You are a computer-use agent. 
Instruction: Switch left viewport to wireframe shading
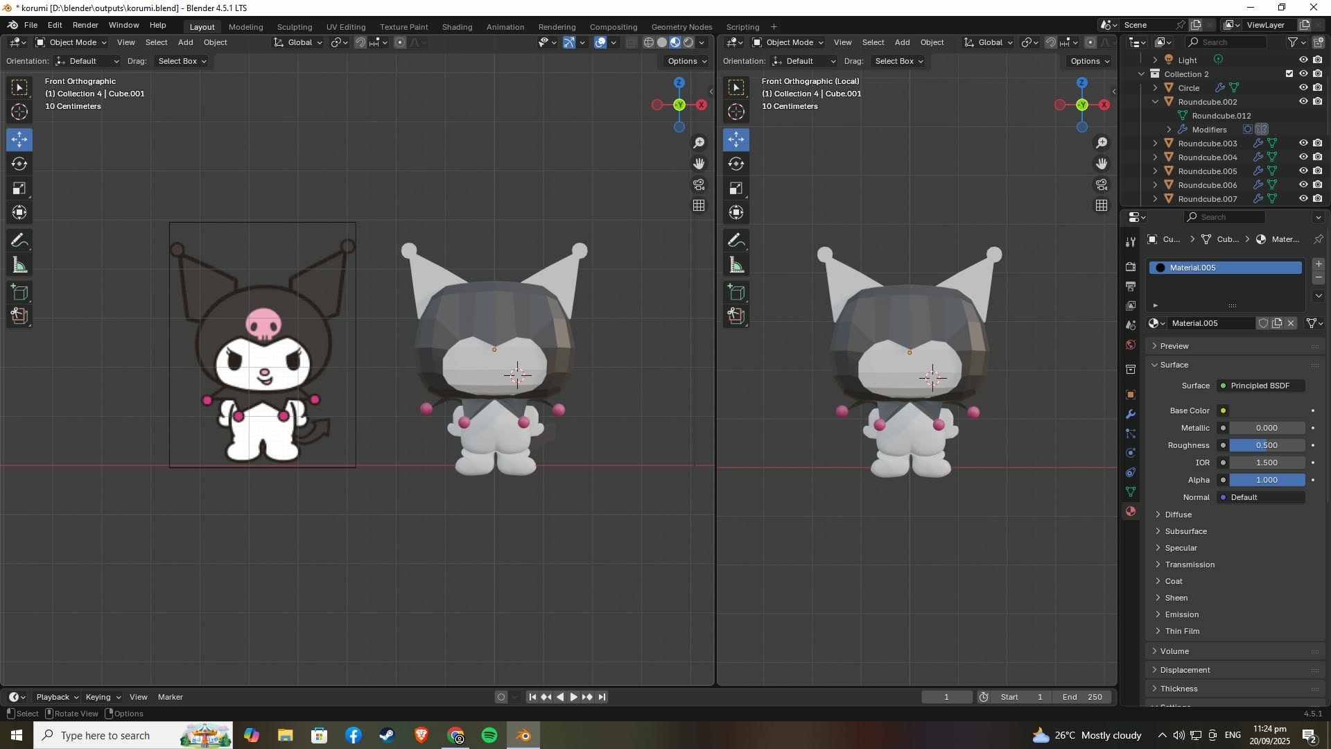649,42
